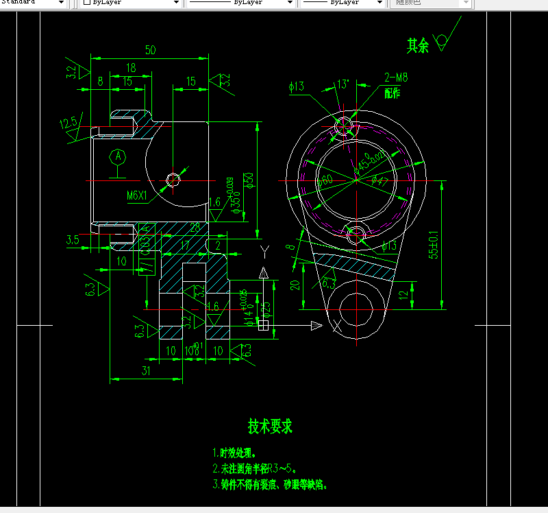Click the small M6 threaded hole circle
Viewport: 548px width, 513px height.
173,180
